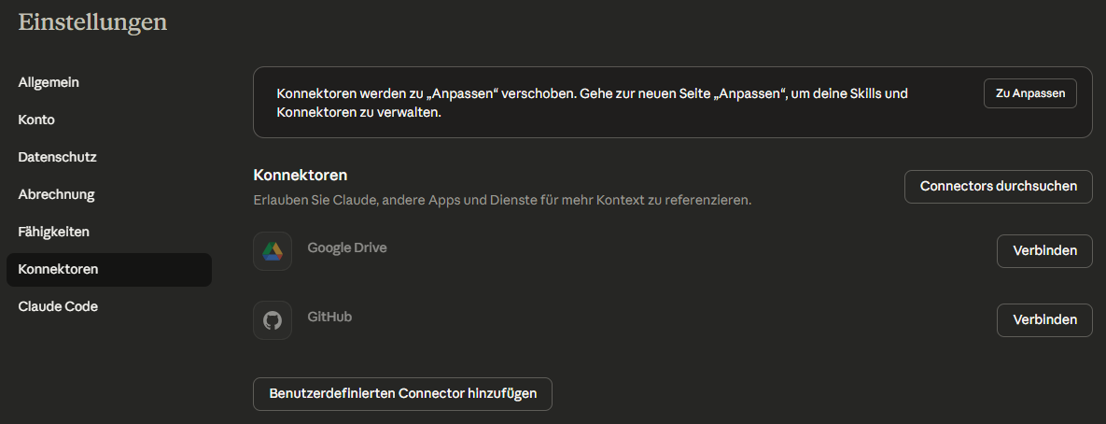The height and width of the screenshot is (424, 1106).
Task: Click the Einstellungen page heading
Action: pyautogui.click(x=92, y=21)
